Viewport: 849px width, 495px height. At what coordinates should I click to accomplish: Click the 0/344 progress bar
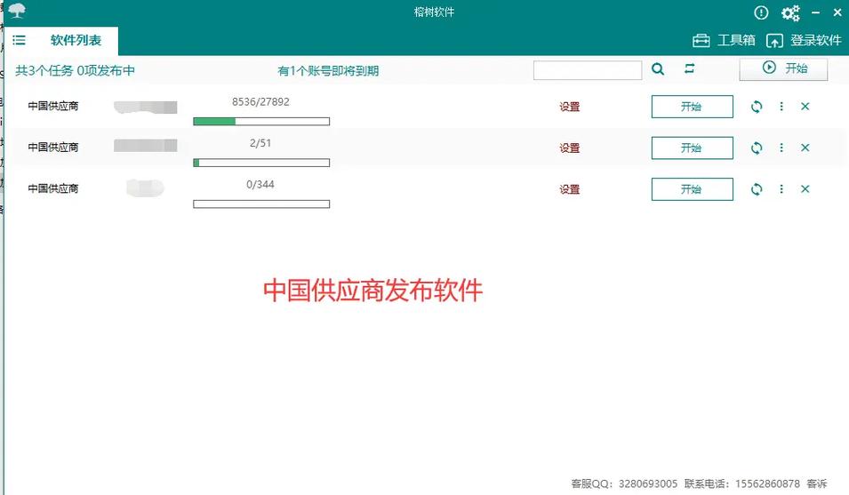261,204
